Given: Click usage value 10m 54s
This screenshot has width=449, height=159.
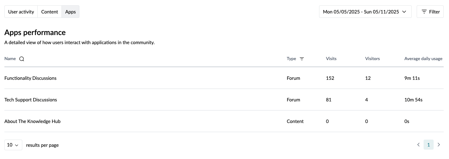Looking at the screenshot, I should 413,100.
